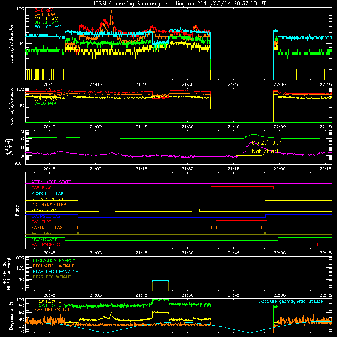Image resolution: width=337 pixels, height=337 pixels.
Task: Click the HESSI Observing Summary plot title
Action: [178, 3]
